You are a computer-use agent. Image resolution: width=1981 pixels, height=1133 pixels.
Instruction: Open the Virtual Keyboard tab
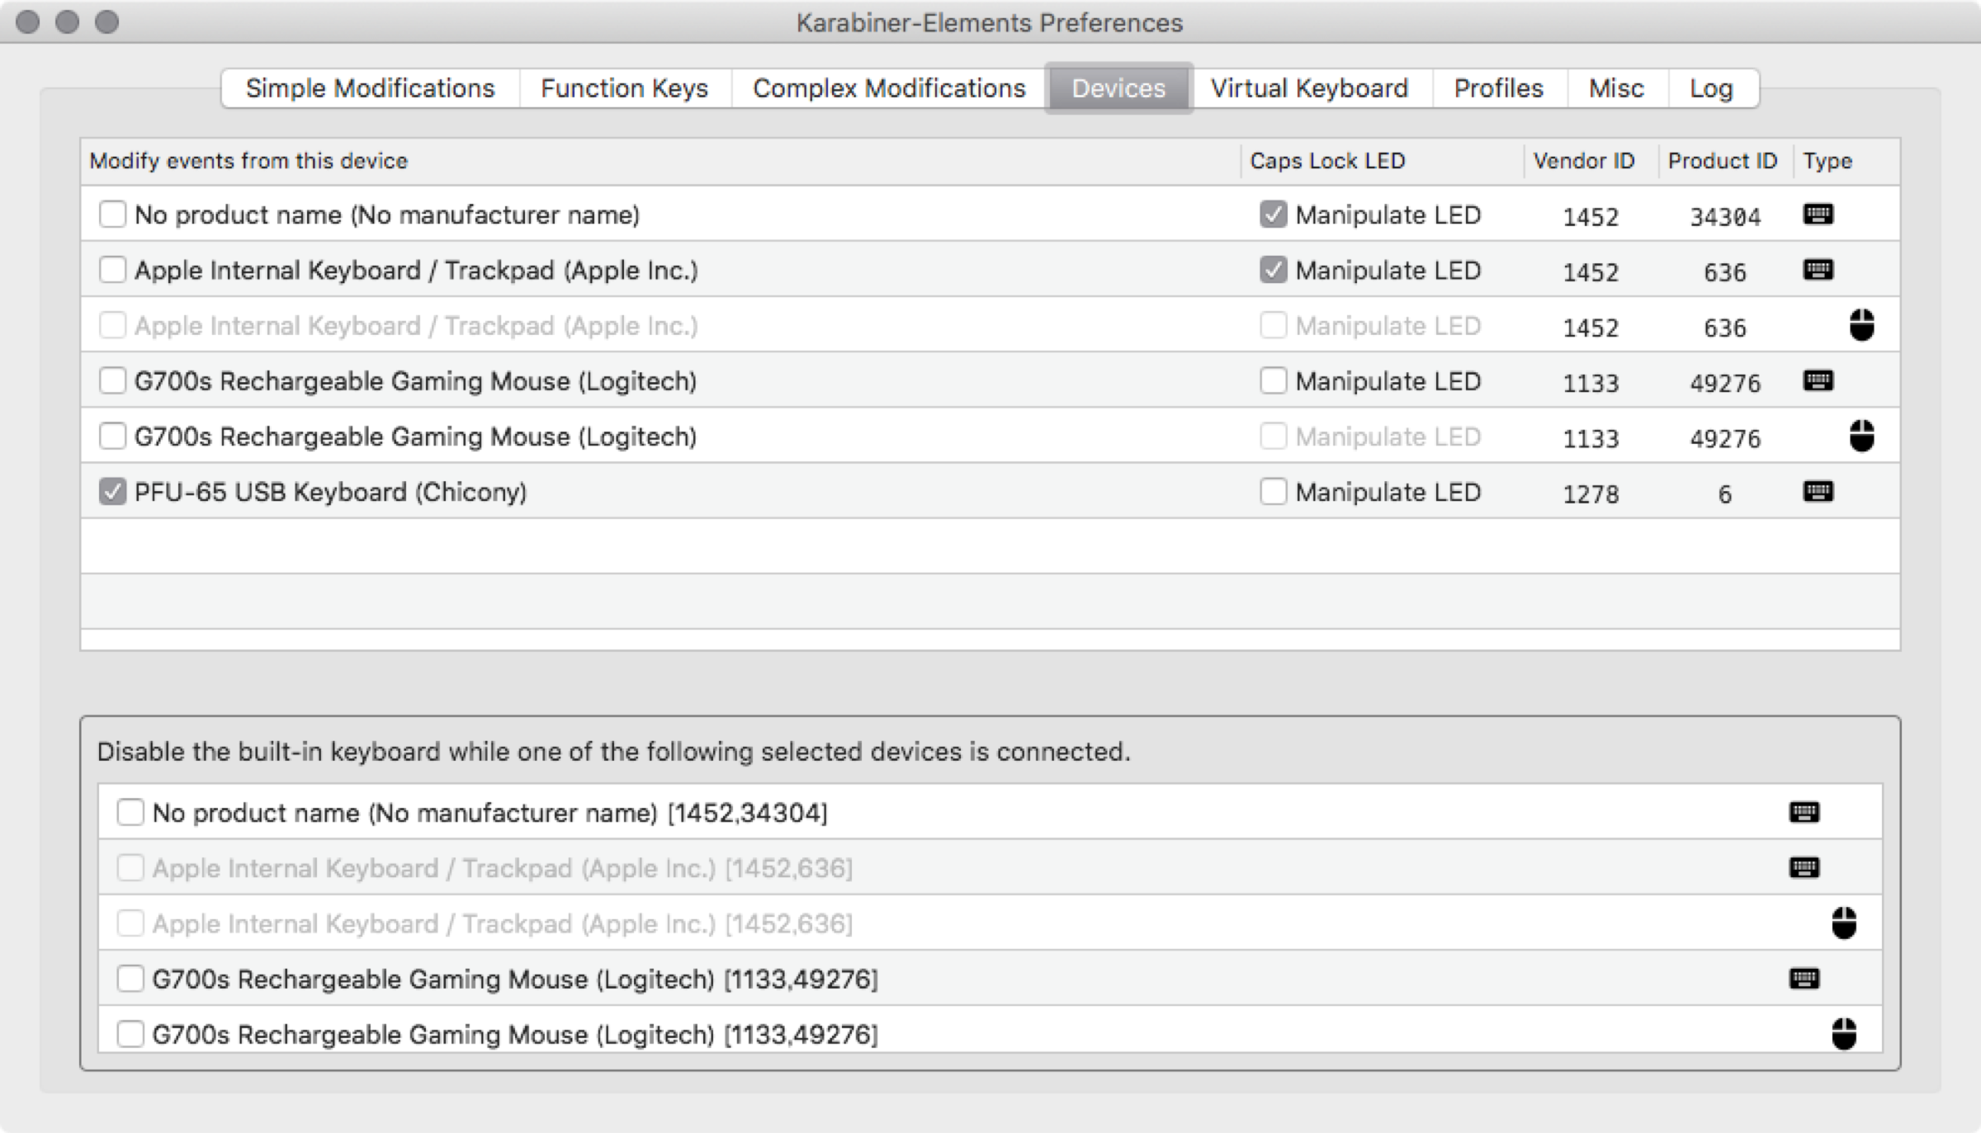(x=1309, y=88)
